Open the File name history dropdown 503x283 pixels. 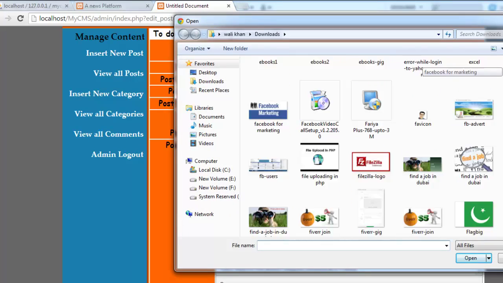coord(446,246)
